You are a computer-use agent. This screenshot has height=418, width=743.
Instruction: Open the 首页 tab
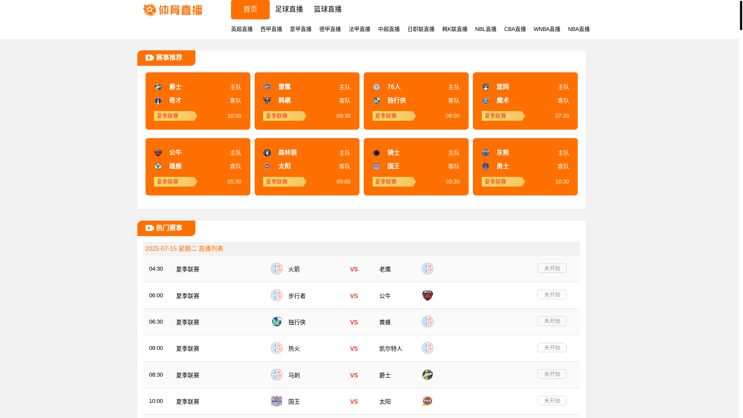[x=250, y=9]
